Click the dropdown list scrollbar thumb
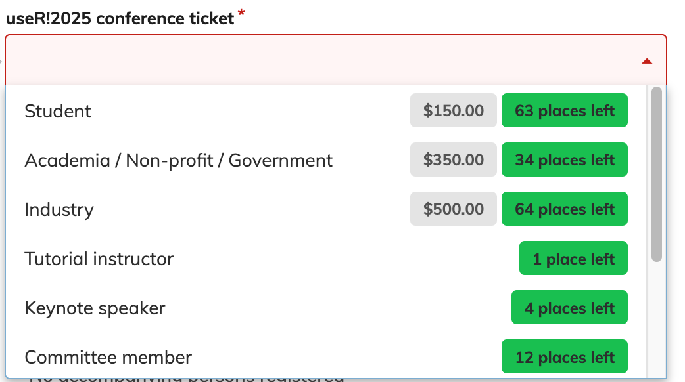Screen dimensions: 685x382 656,175
